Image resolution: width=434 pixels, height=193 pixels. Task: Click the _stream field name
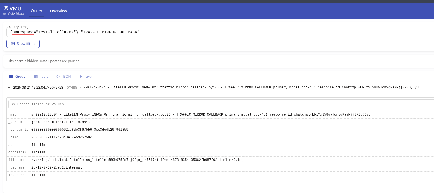click(15, 122)
